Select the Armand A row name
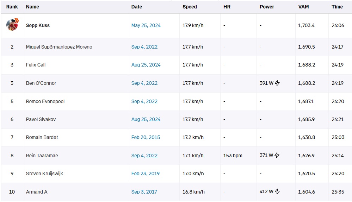Viewport: 352px width, 202px height. [x=37, y=192]
